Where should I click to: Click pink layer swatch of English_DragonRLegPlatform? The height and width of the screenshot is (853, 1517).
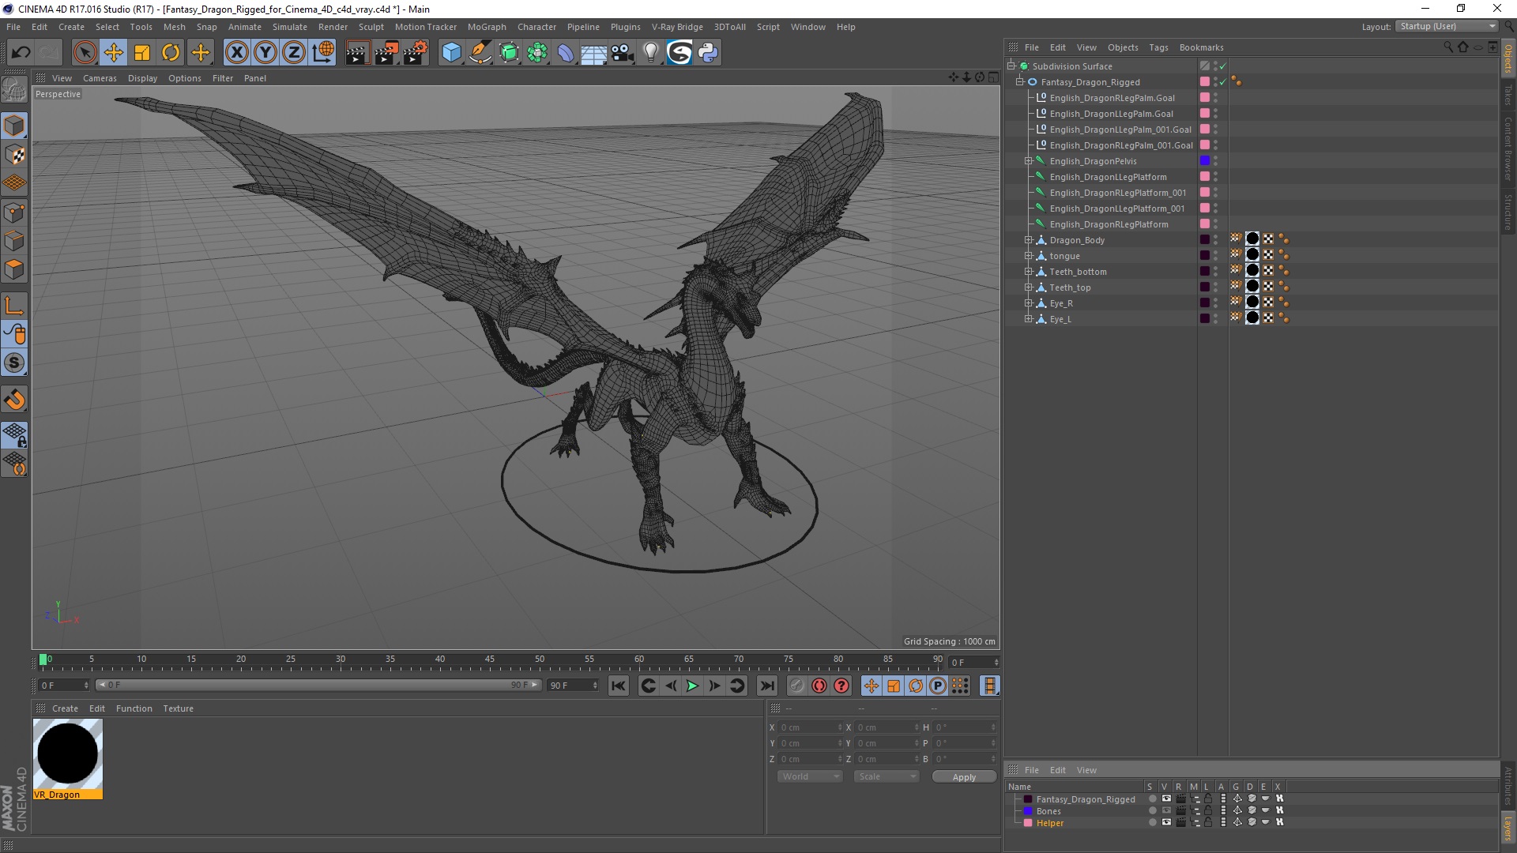point(1205,224)
